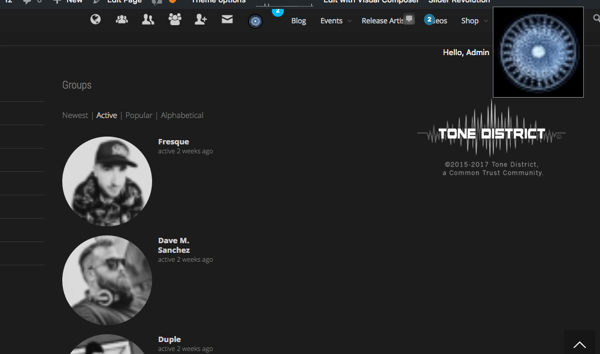Sort groups by Popular
The height and width of the screenshot is (354, 600).
point(139,115)
